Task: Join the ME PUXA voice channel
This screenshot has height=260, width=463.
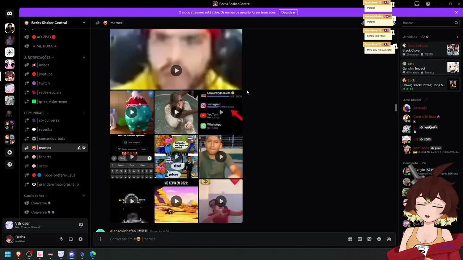Action: coord(55,46)
